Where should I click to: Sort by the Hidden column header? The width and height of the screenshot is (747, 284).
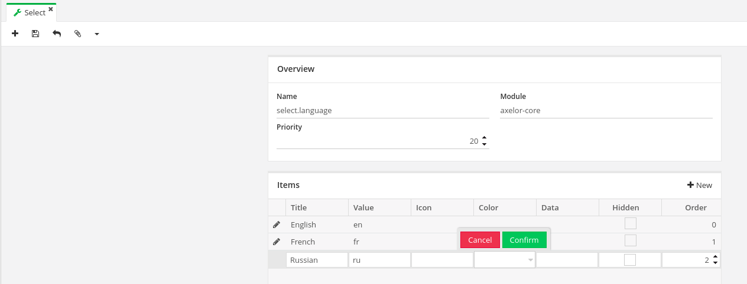[x=631, y=207]
